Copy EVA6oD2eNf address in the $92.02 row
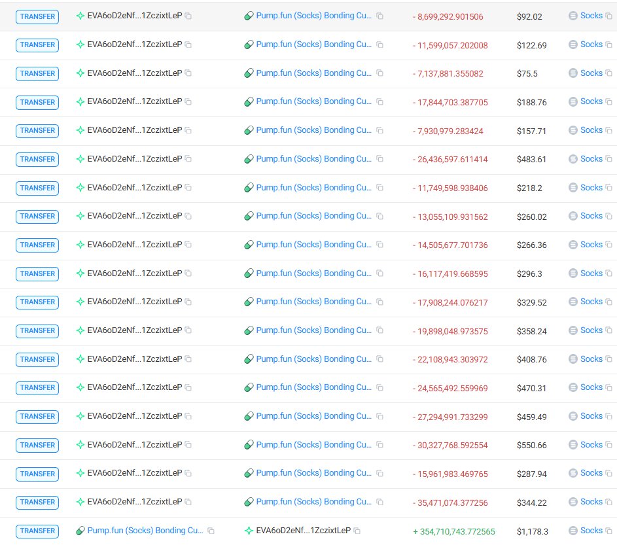This screenshot has height=545, width=617. pyautogui.click(x=188, y=16)
